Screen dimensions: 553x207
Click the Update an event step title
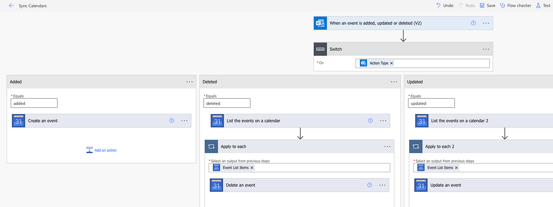coord(446,185)
